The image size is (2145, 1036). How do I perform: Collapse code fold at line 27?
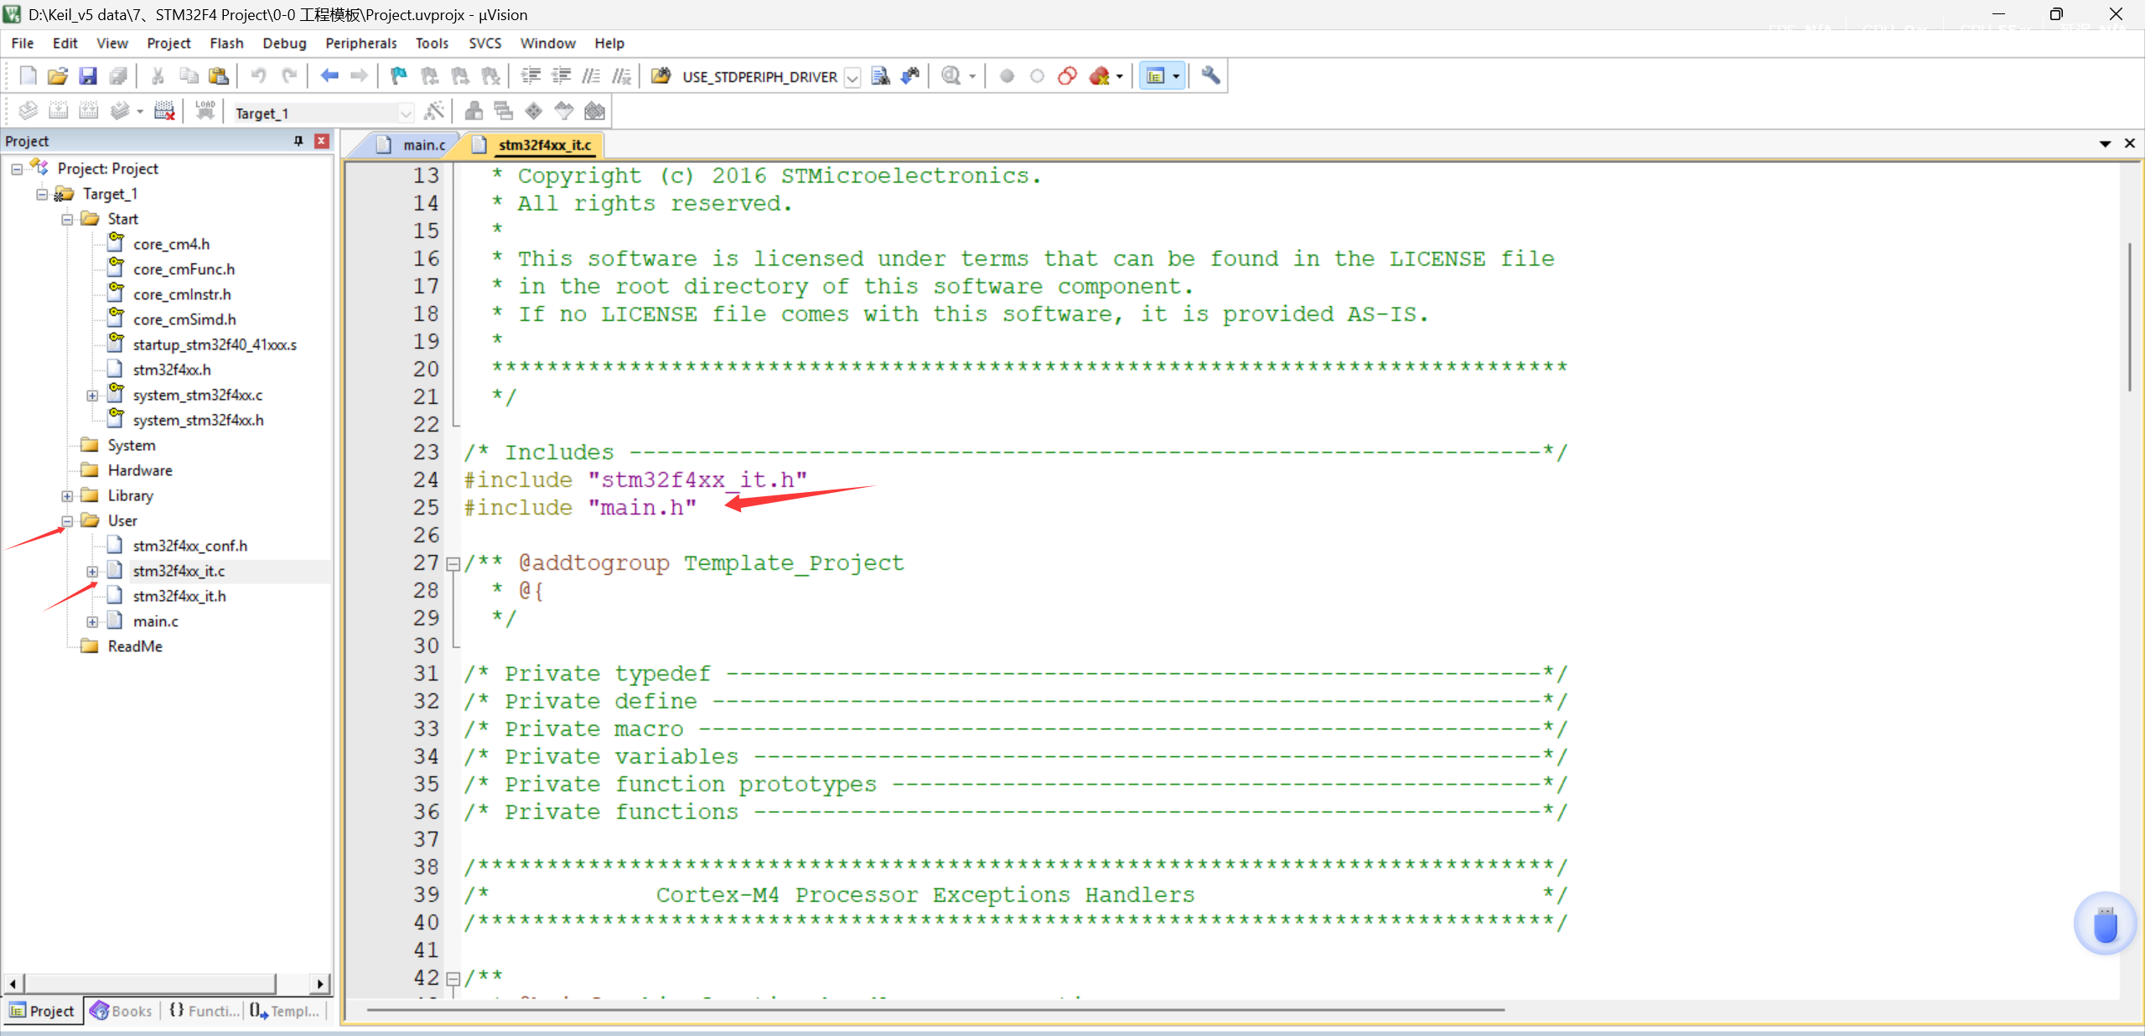tap(453, 564)
